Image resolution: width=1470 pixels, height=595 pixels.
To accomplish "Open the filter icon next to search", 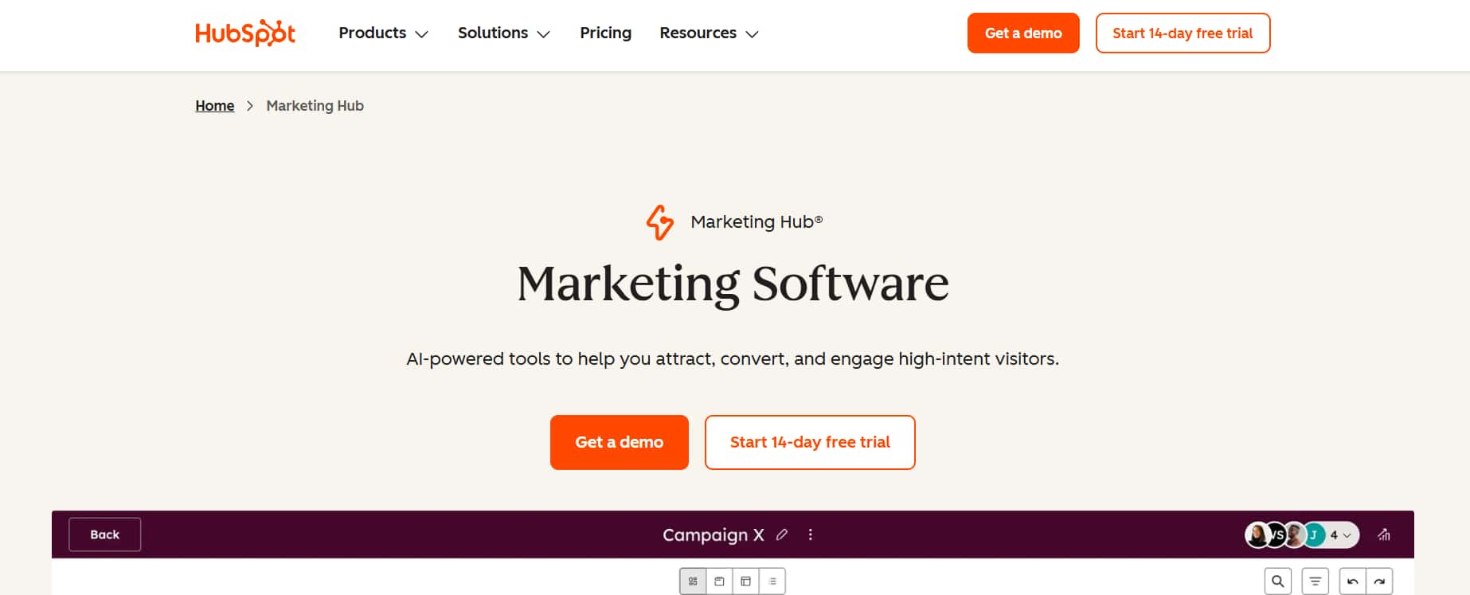I will coord(1314,581).
